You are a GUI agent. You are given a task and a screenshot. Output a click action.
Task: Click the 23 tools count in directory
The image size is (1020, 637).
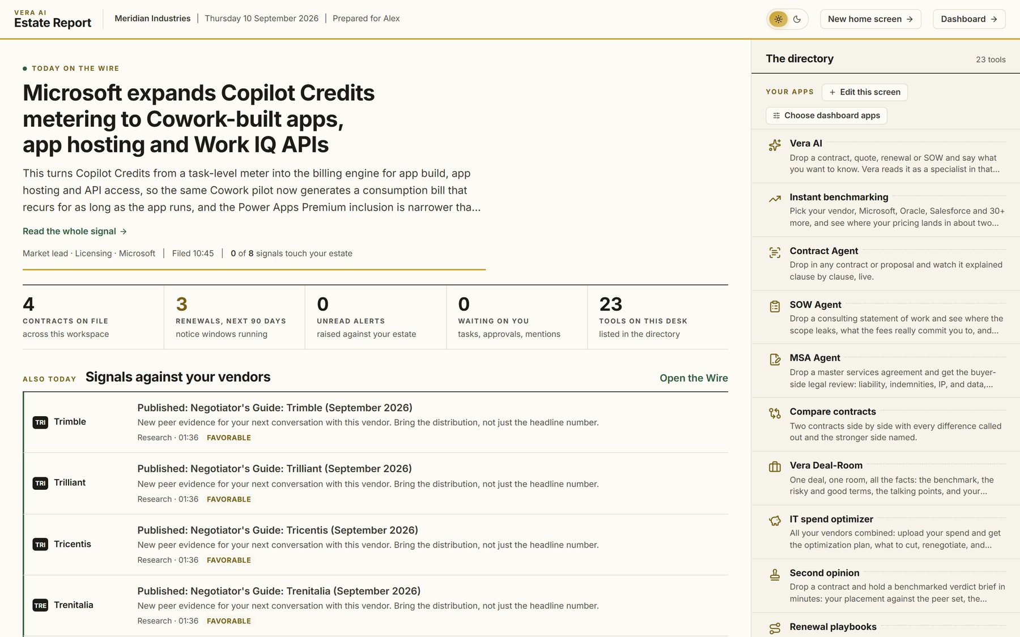click(991, 59)
